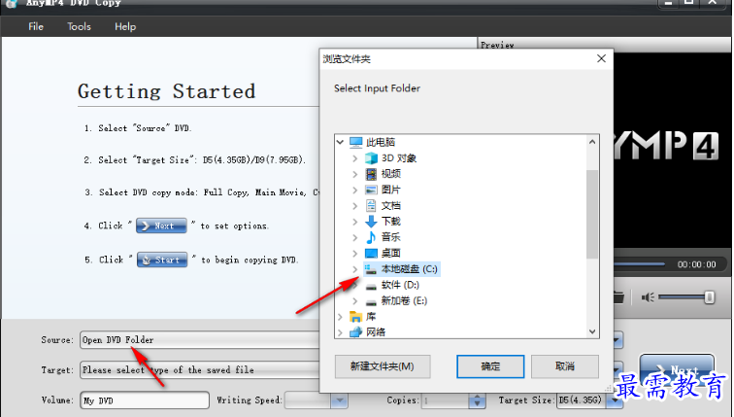This screenshot has height=417, width=734.
Task: Select the 下载 download arrow icon
Action: pyautogui.click(x=371, y=222)
